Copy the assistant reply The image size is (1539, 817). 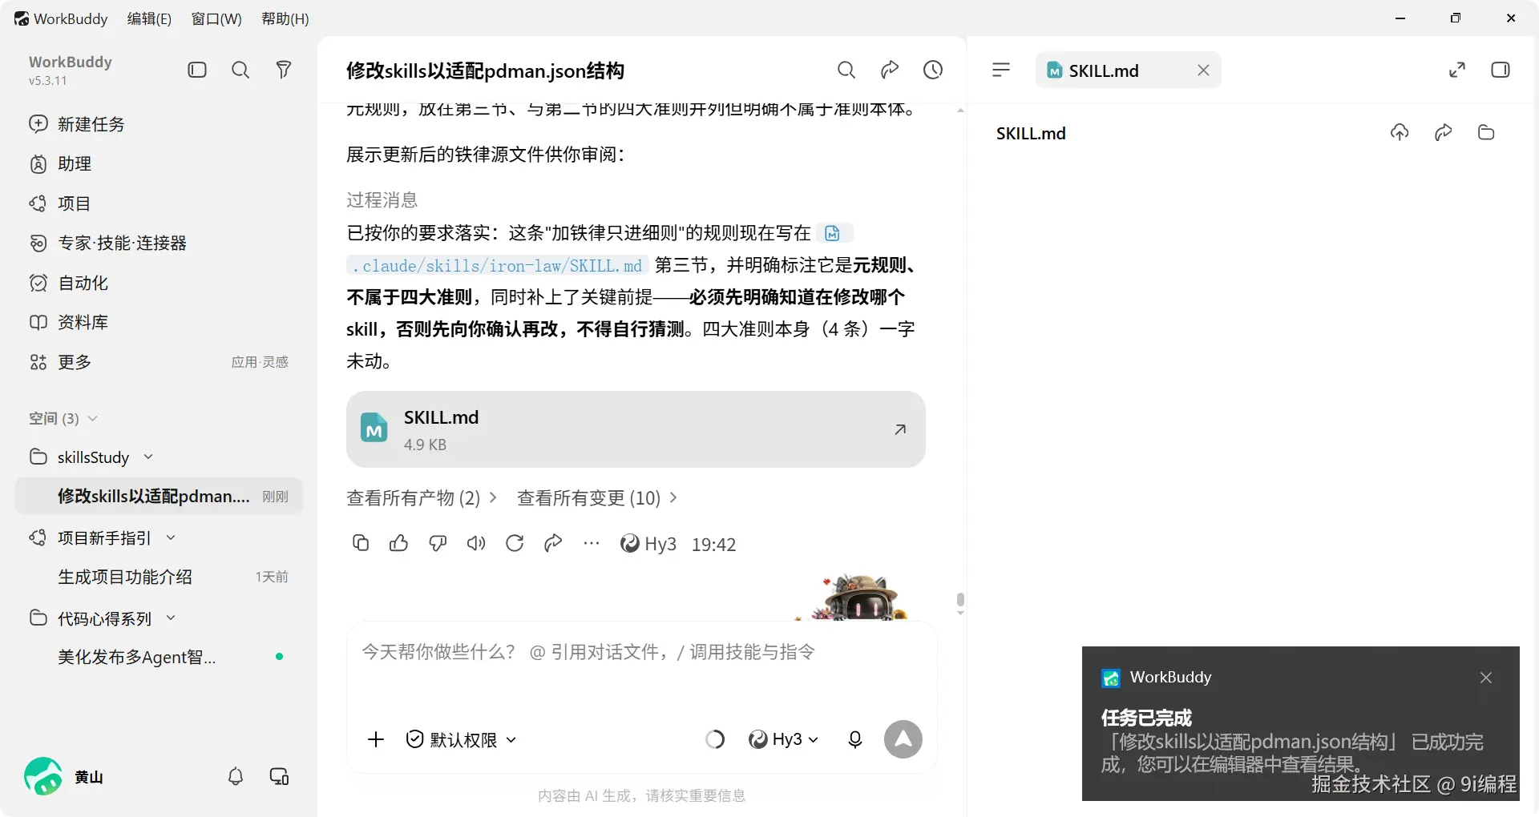(361, 543)
